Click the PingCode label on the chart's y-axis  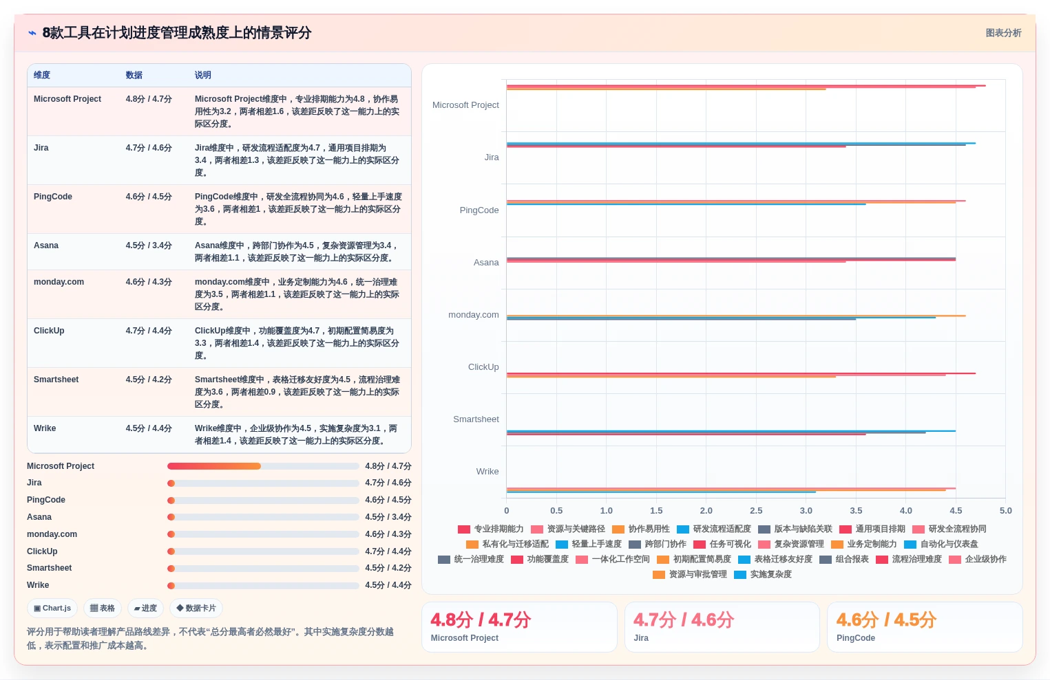479,210
